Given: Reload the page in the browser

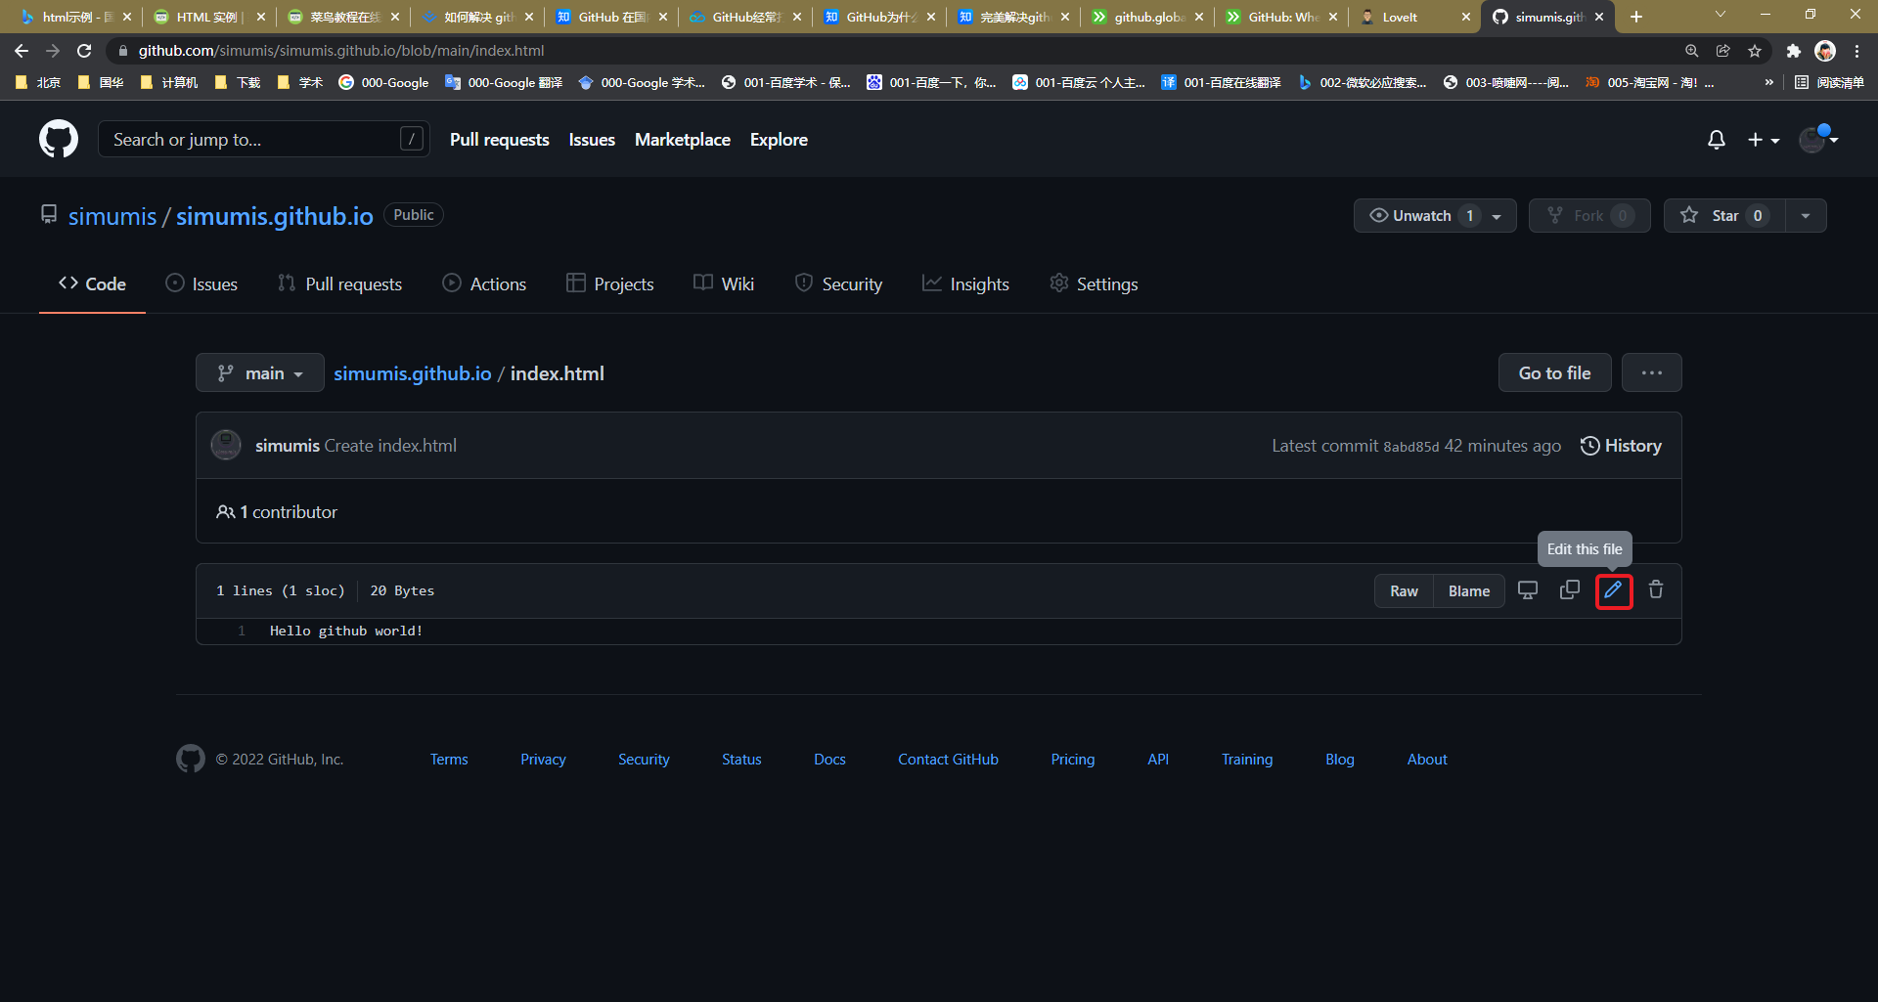Looking at the screenshot, I should [x=84, y=51].
